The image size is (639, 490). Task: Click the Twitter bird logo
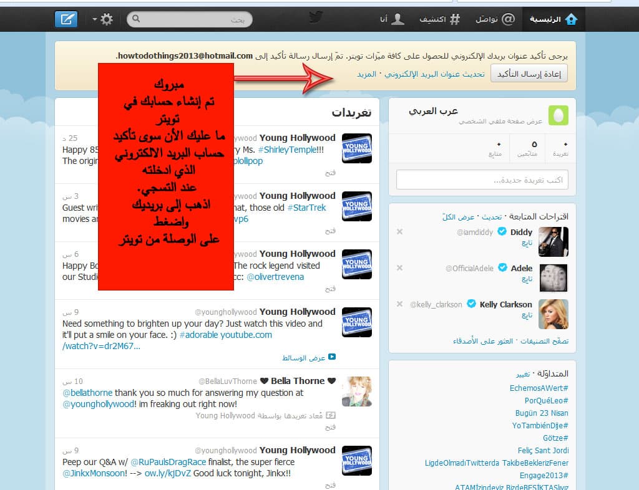click(x=316, y=18)
